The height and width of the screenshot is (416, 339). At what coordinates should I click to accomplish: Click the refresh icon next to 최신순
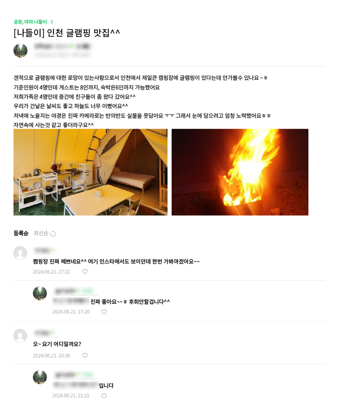[53, 234]
